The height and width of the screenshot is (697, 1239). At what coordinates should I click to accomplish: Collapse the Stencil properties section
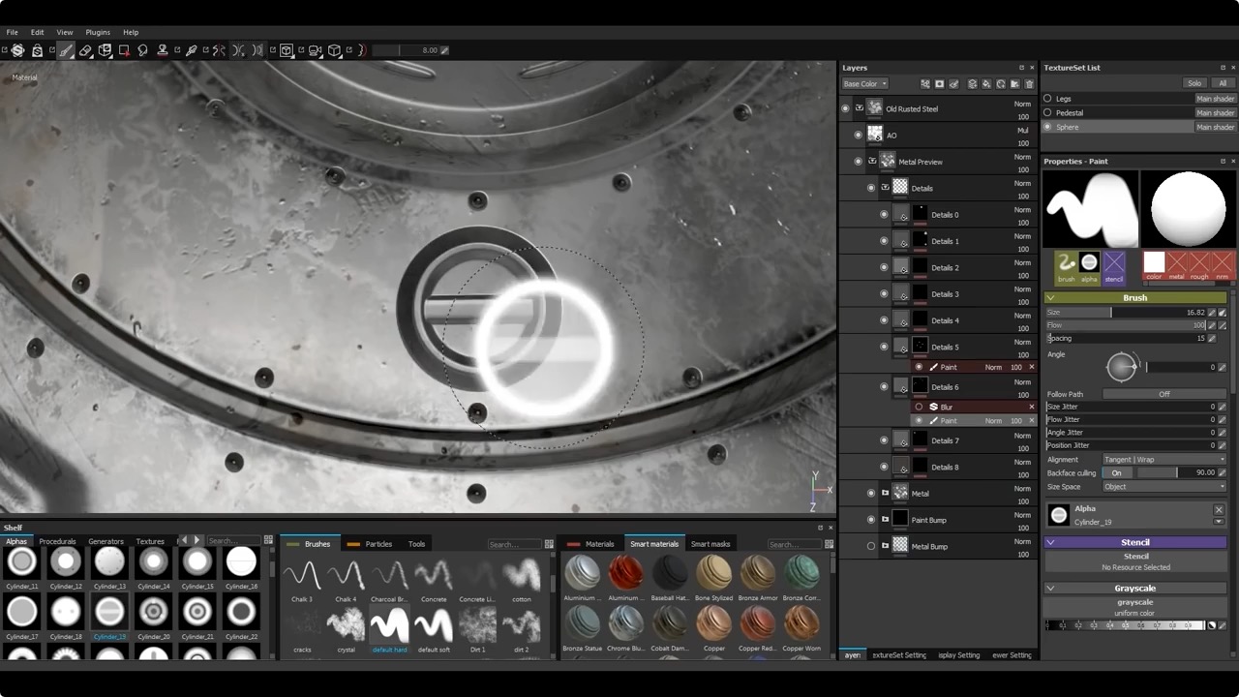pos(1051,543)
